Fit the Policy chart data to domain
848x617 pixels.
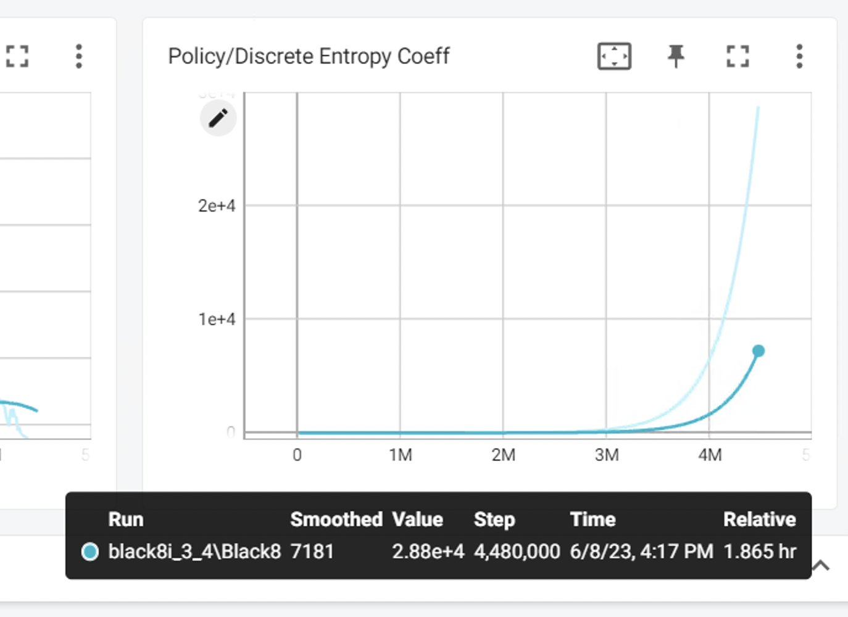coord(615,56)
